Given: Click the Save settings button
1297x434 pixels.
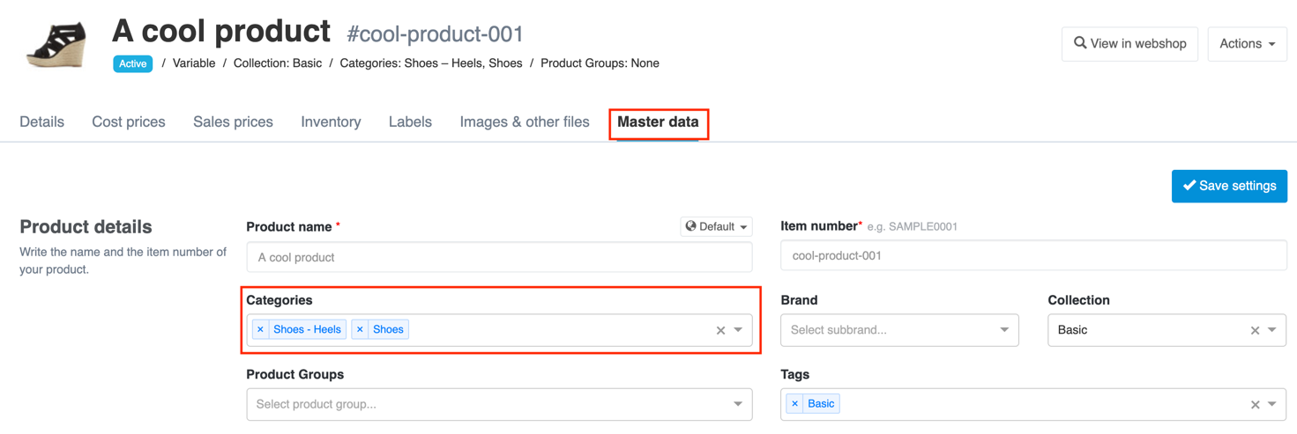Looking at the screenshot, I should coord(1229,186).
